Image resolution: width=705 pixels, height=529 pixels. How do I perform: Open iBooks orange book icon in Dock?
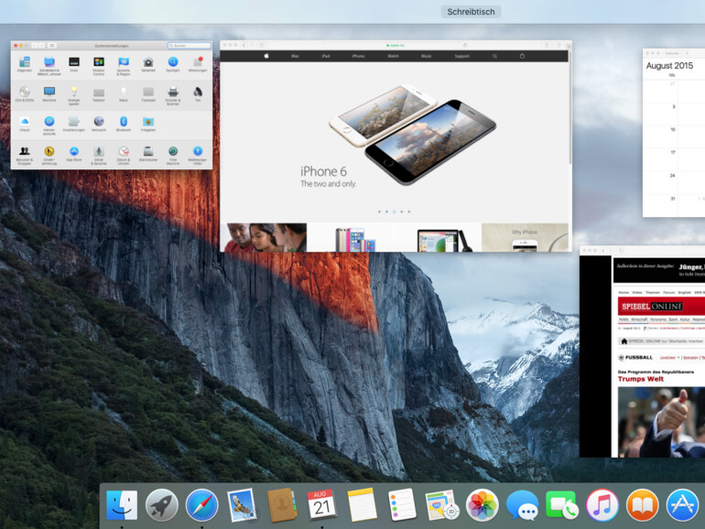coord(642,505)
